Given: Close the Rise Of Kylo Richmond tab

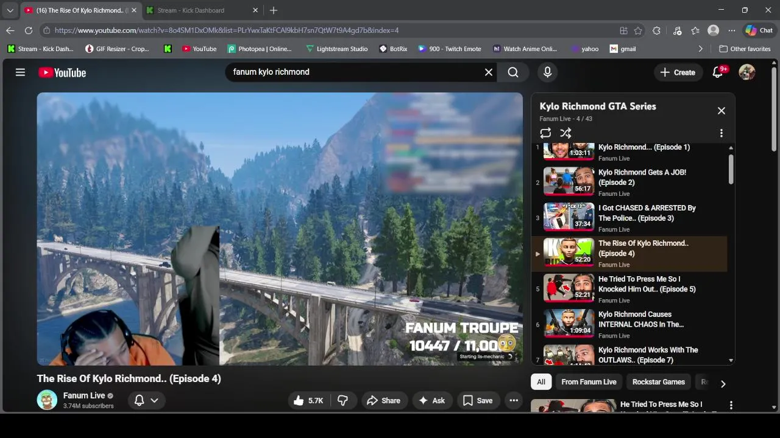Looking at the screenshot, I should [x=134, y=10].
